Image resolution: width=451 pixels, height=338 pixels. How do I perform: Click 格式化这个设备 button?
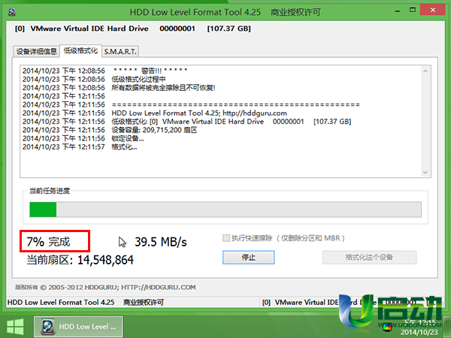click(x=369, y=257)
